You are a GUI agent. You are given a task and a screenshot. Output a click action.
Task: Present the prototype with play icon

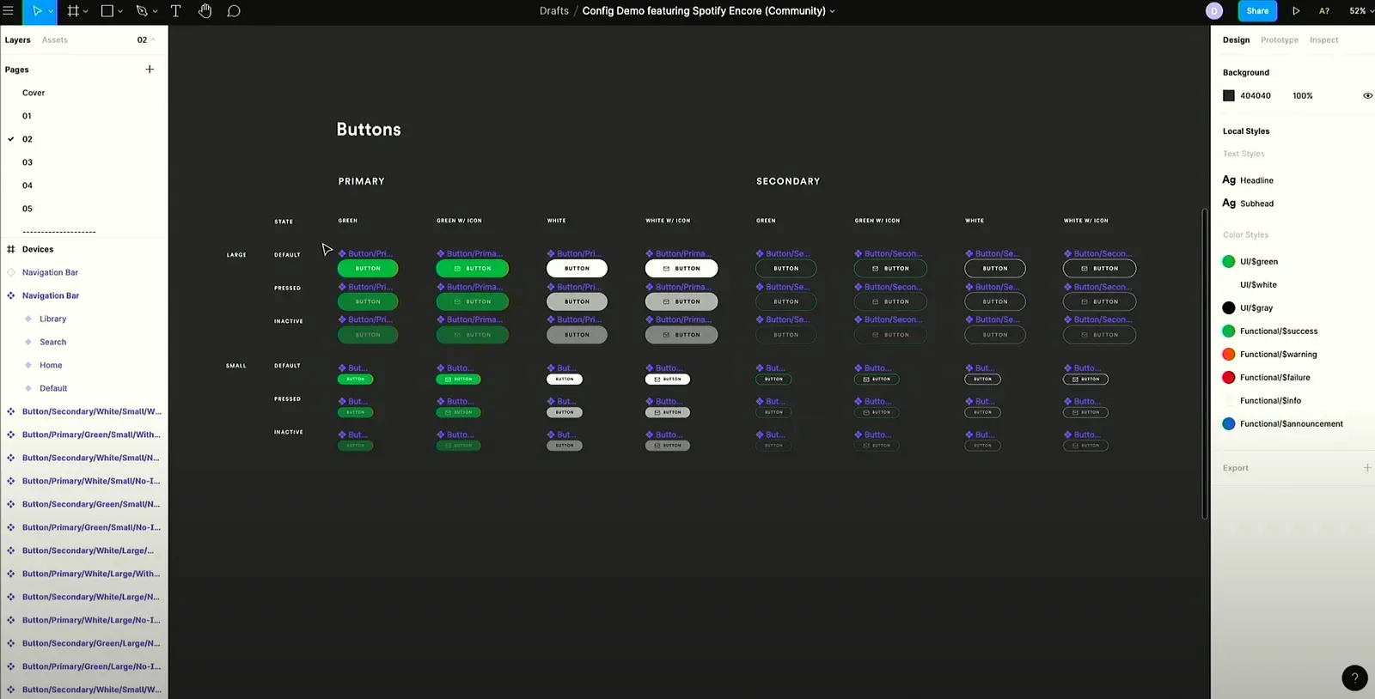(1296, 11)
